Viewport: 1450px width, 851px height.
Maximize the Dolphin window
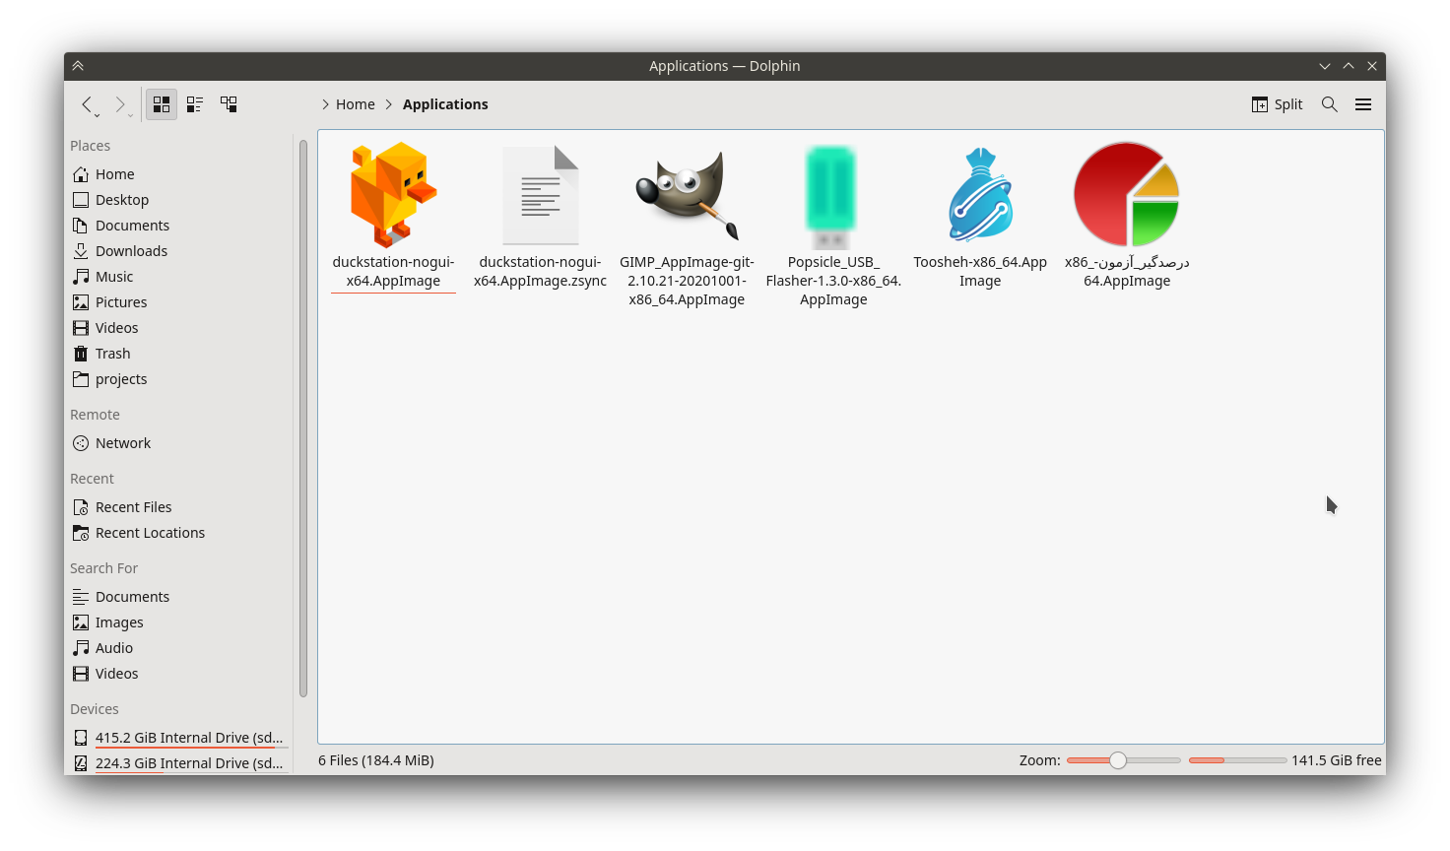pos(1349,66)
